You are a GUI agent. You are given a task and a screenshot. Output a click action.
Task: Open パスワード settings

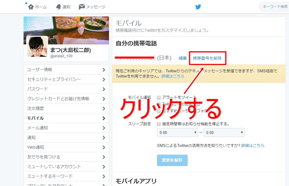66,89
